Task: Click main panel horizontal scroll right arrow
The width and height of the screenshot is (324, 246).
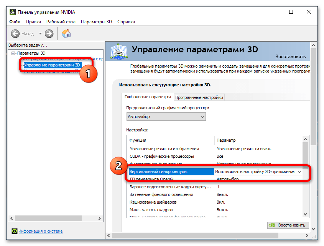Action: [307, 235]
